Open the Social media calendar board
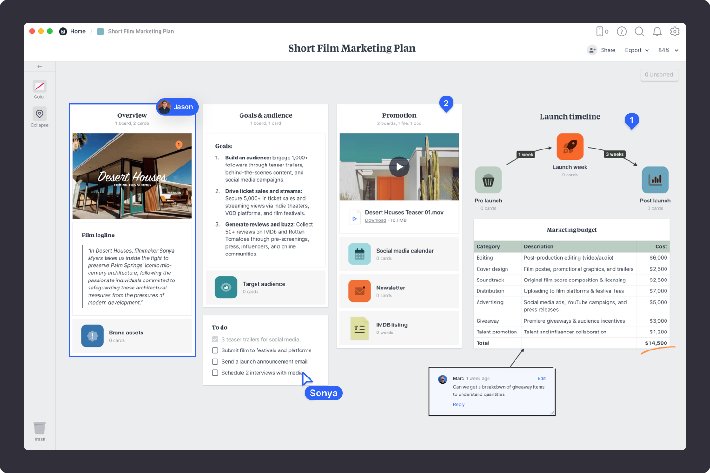This screenshot has height=473, width=710. (360, 254)
